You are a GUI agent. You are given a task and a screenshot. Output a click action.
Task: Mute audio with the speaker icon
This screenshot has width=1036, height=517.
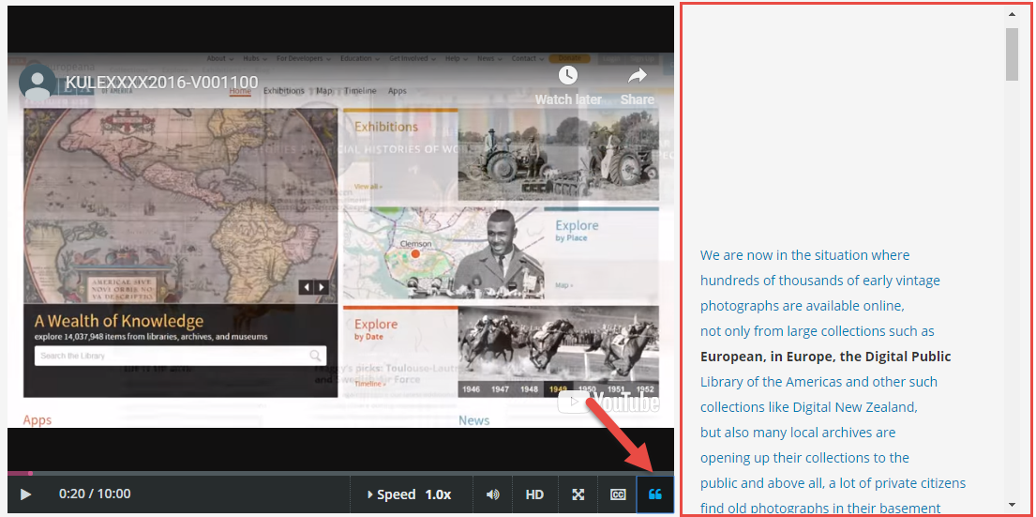point(493,494)
